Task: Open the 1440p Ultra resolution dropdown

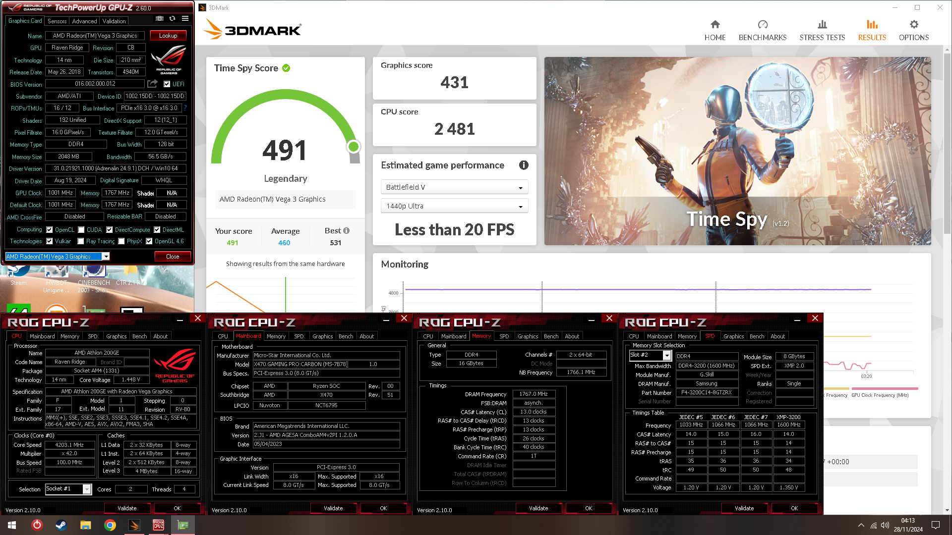Action: pyautogui.click(x=454, y=206)
